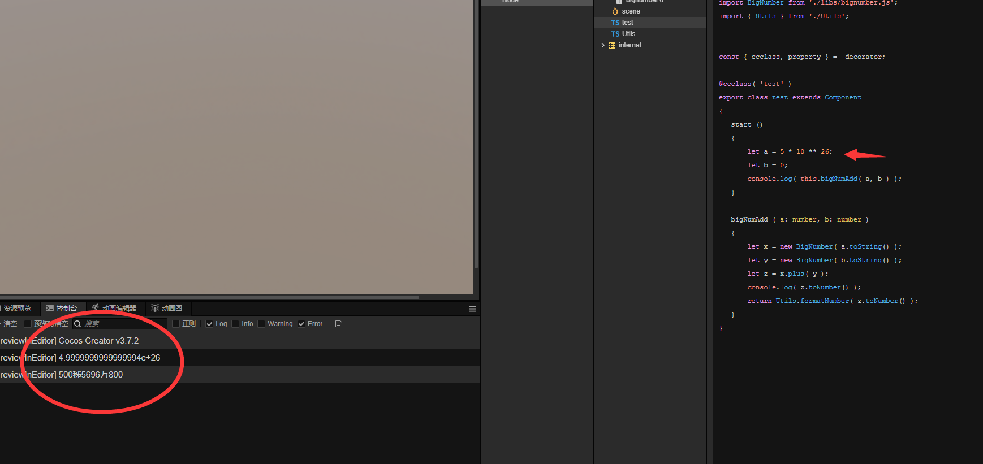Click the 'start ()' method line
983x464 pixels.
(747, 124)
